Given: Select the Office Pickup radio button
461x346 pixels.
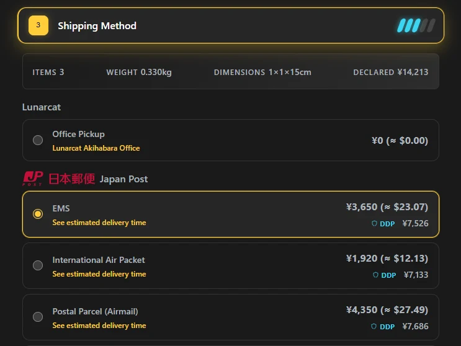Looking at the screenshot, I should [38, 140].
